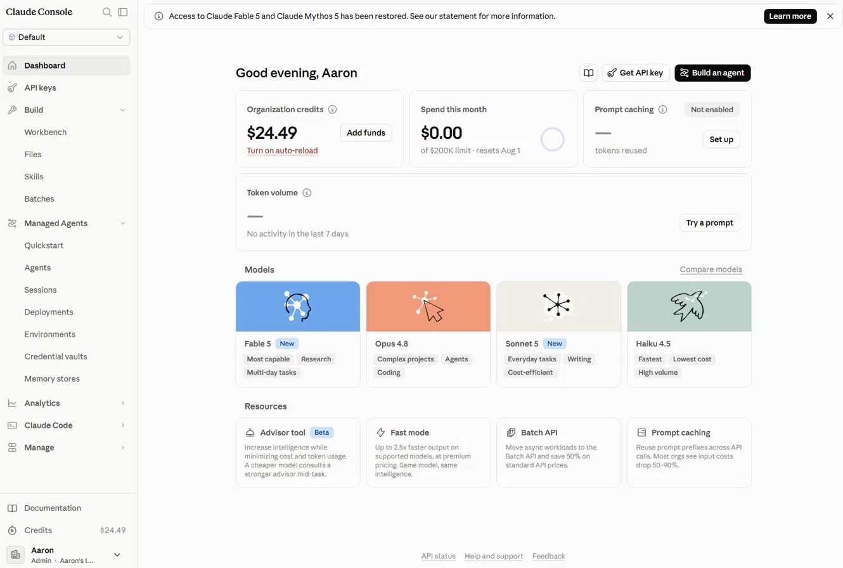Click info icon next to Organization credits

332,110
